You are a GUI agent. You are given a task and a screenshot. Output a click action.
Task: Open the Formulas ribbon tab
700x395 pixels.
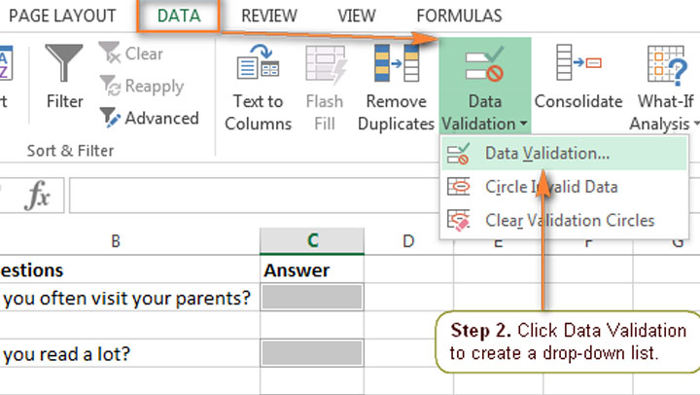coord(459,16)
